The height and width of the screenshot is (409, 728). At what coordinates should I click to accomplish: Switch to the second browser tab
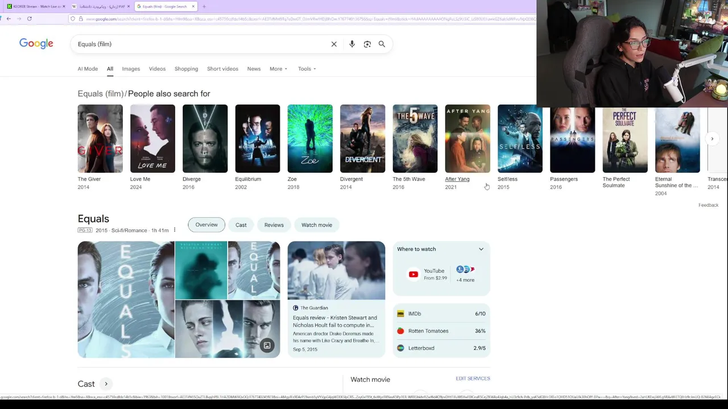[101, 6]
